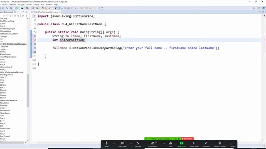Click the Open Task folder icon
Screen dimensions: 266x149
click(46, 8)
